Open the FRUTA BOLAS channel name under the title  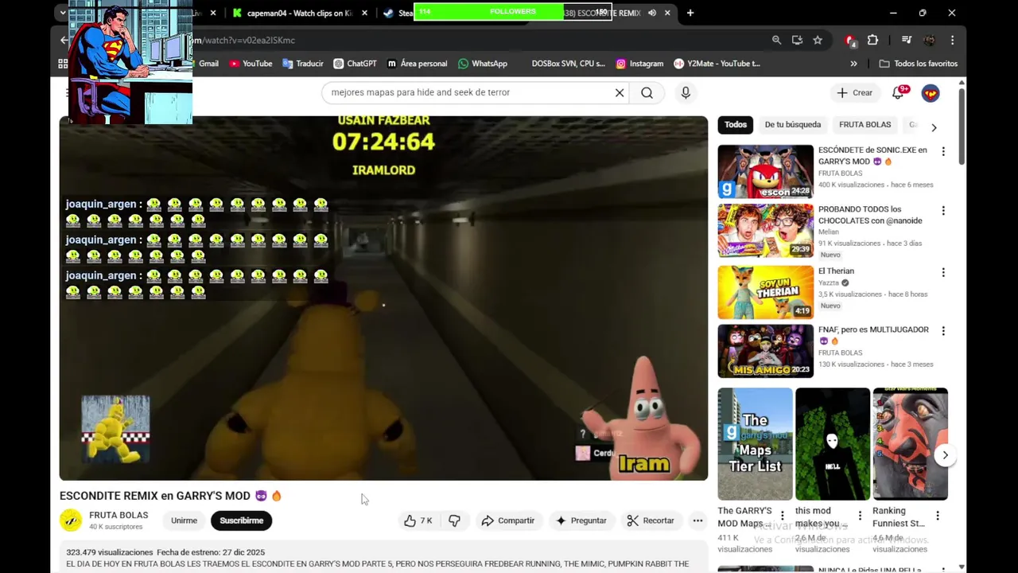[x=119, y=515]
